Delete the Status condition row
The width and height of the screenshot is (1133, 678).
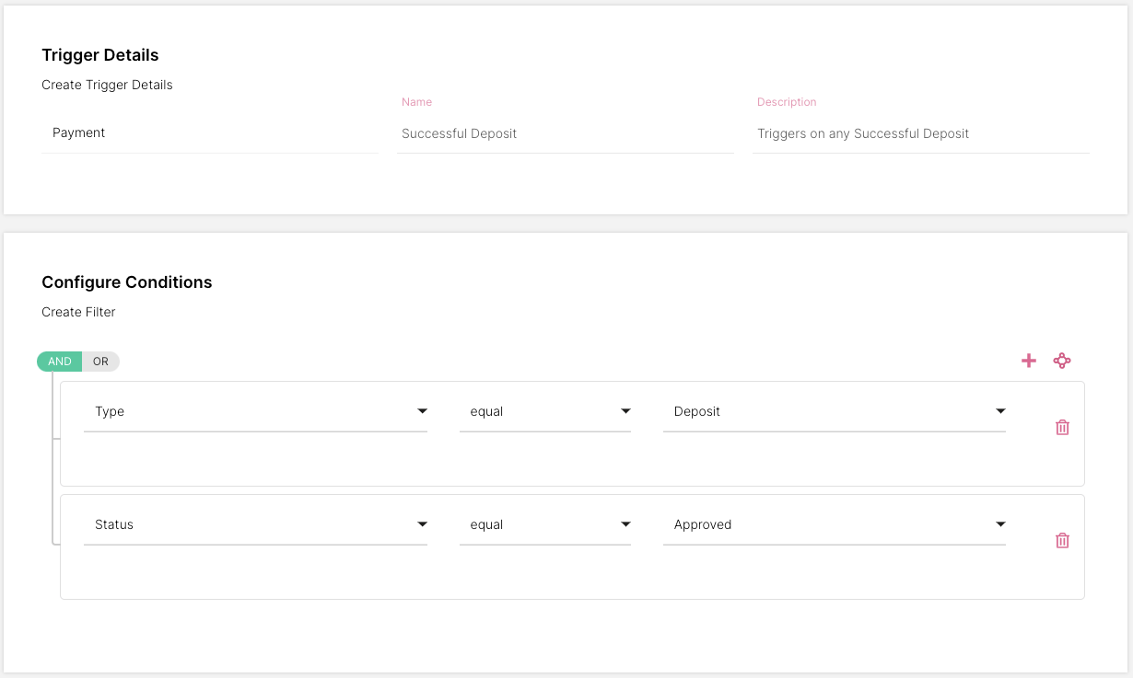pos(1062,540)
